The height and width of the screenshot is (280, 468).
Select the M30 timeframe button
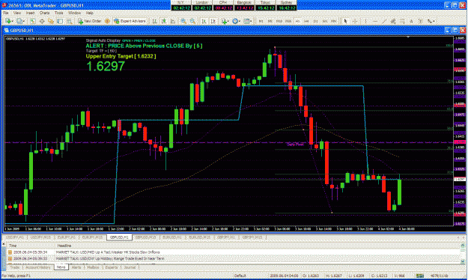point(288,21)
